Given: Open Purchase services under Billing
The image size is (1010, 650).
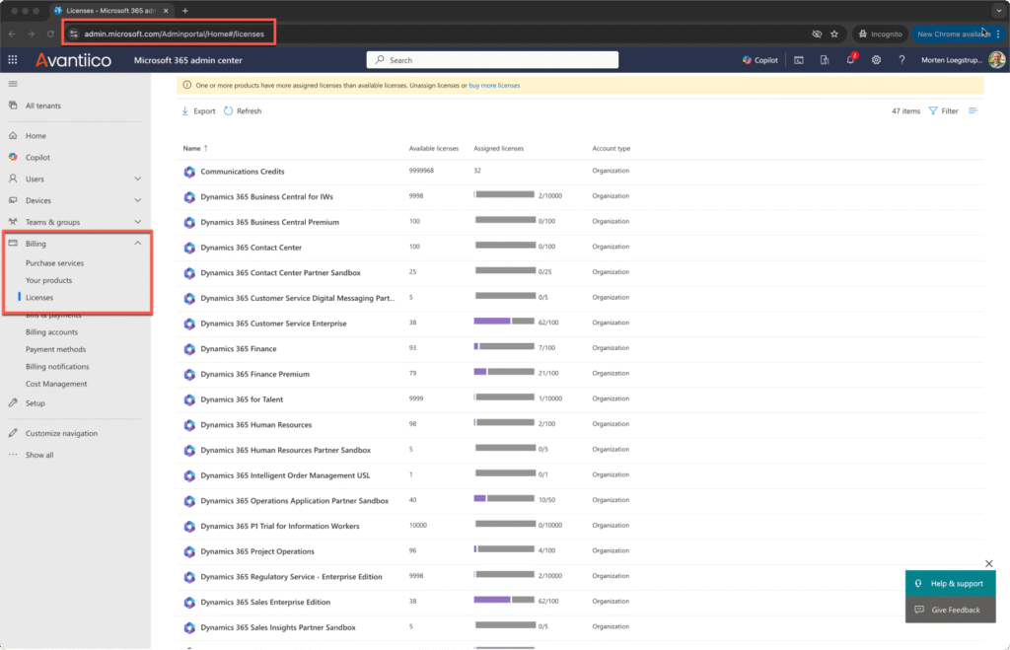Looking at the screenshot, I should point(55,262).
